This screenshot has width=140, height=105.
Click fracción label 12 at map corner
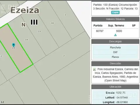click(x=2, y=102)
